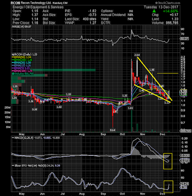Click the MACD(12,26,9) indicator label
The image size is (192, 196).
pos(23,138)
